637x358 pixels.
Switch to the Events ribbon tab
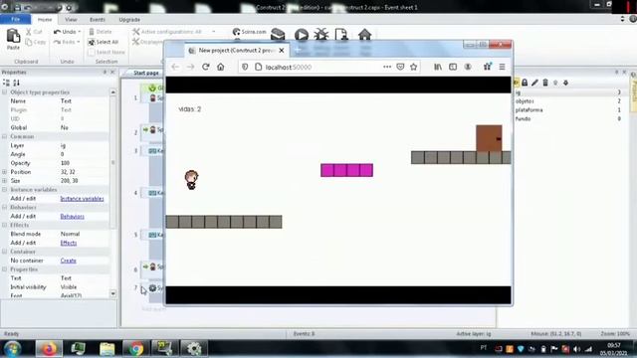[98, 20]
